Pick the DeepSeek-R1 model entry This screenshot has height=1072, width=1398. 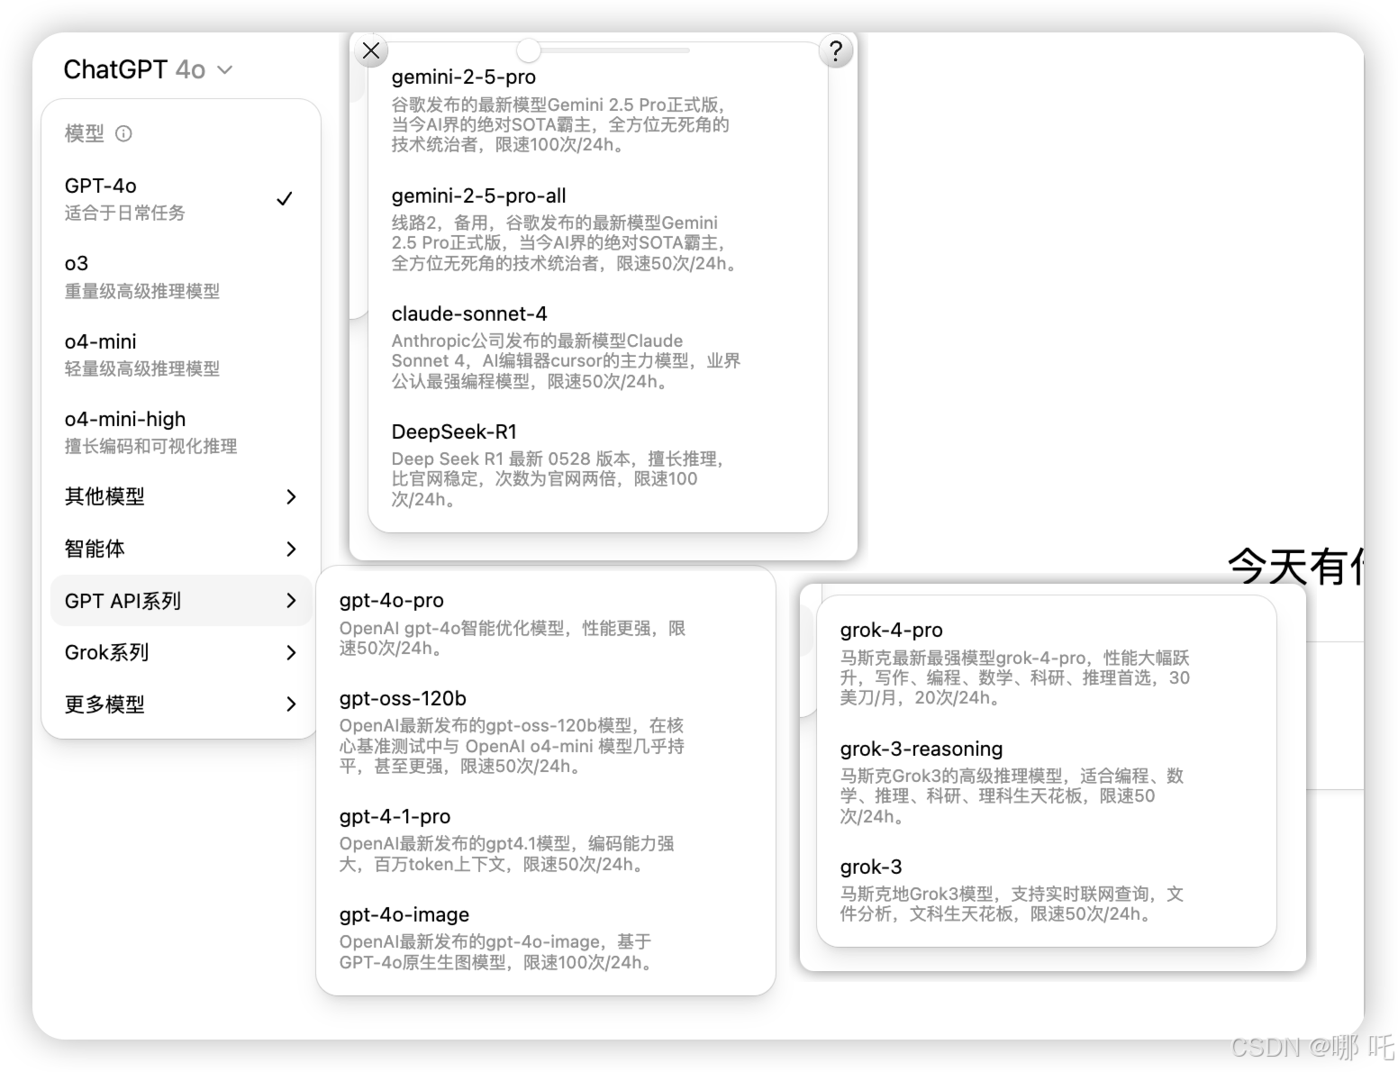pyautogui.click(x=454, y=432)
